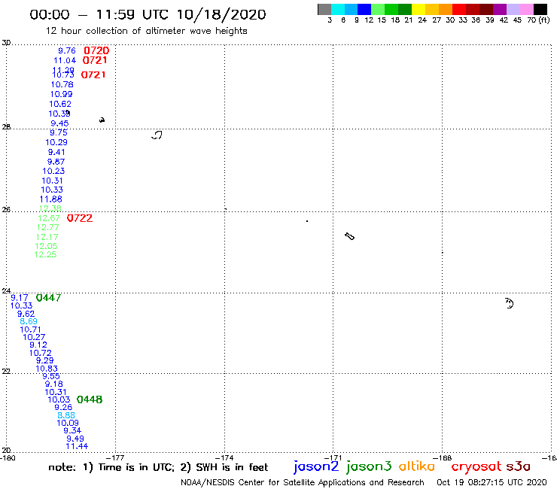Image resolution: width=557 pixels, height=489 pixels.
Task: Click the lavender legend color swatch
Action: (513, 9)
